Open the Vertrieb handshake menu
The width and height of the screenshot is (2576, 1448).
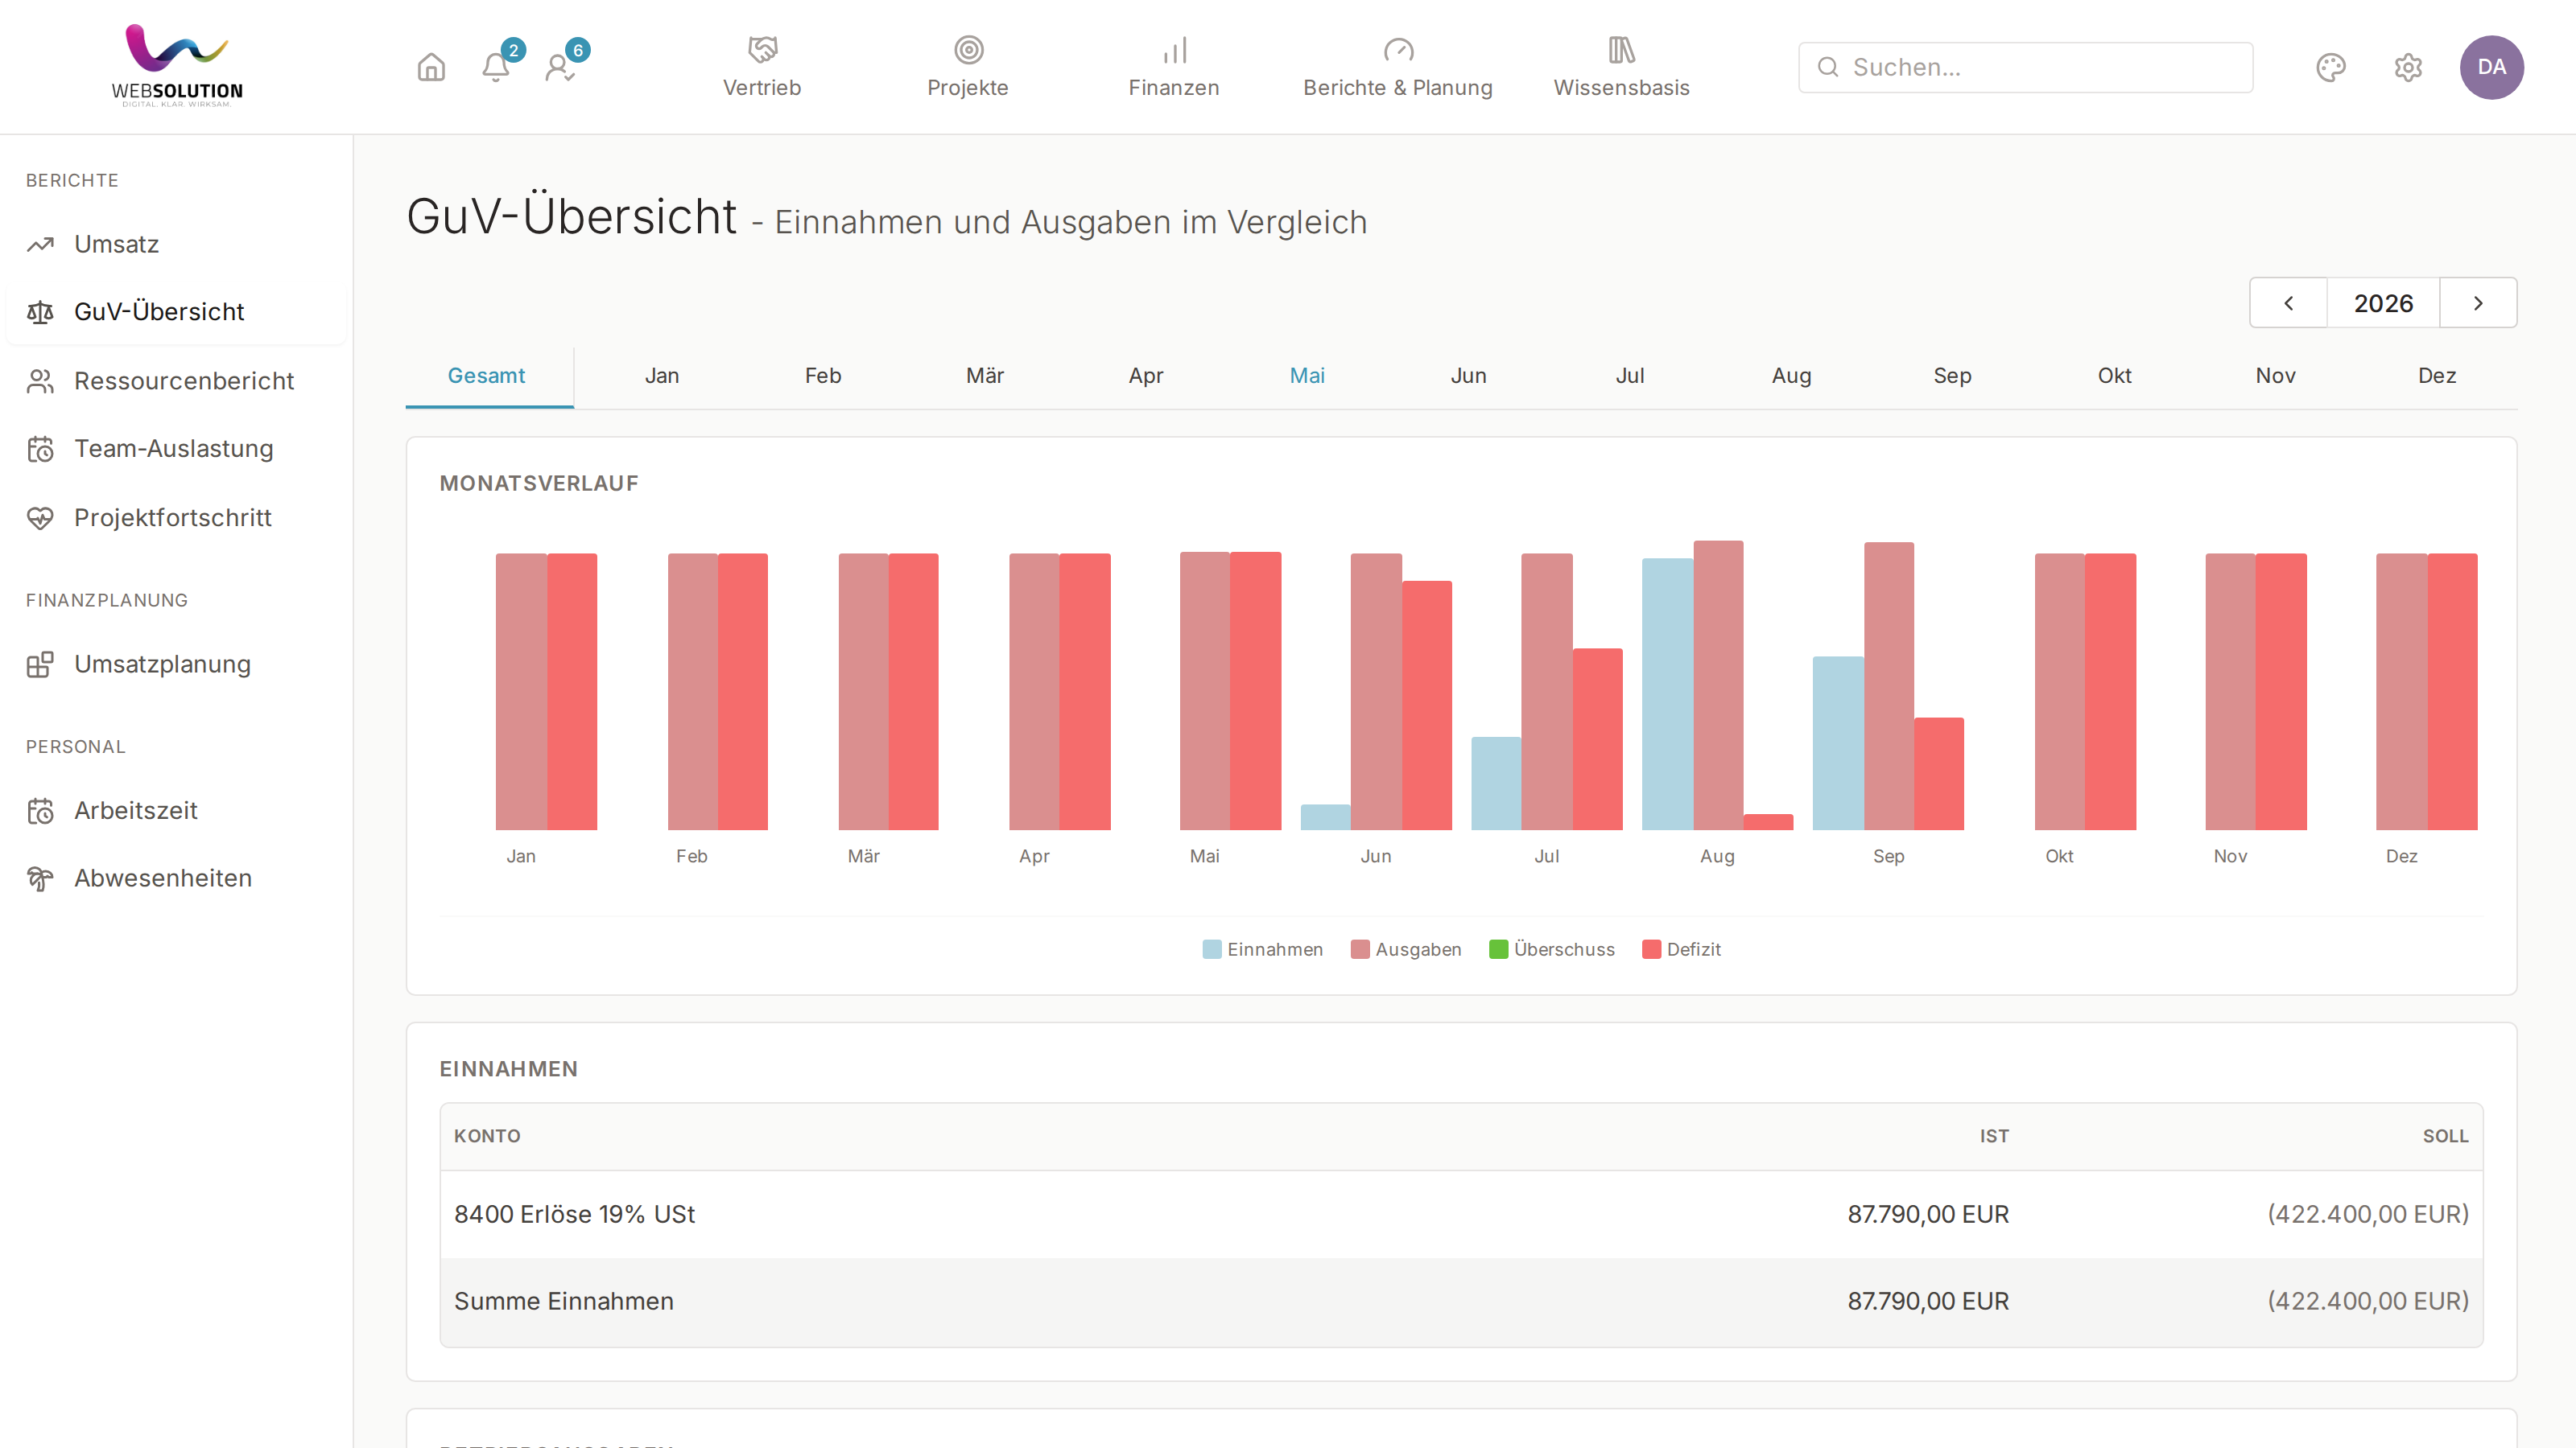tap(762, 67)
